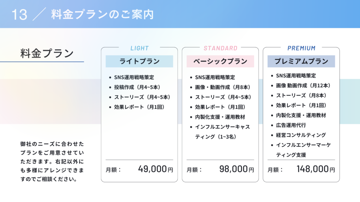
Task: Click 画像・動画作成(月8本) bullet
Action: [x=223, y=87]
